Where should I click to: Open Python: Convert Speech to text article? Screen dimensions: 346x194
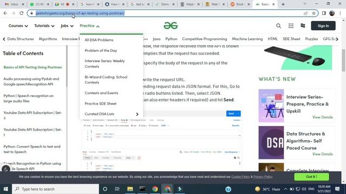pos(32,149)
